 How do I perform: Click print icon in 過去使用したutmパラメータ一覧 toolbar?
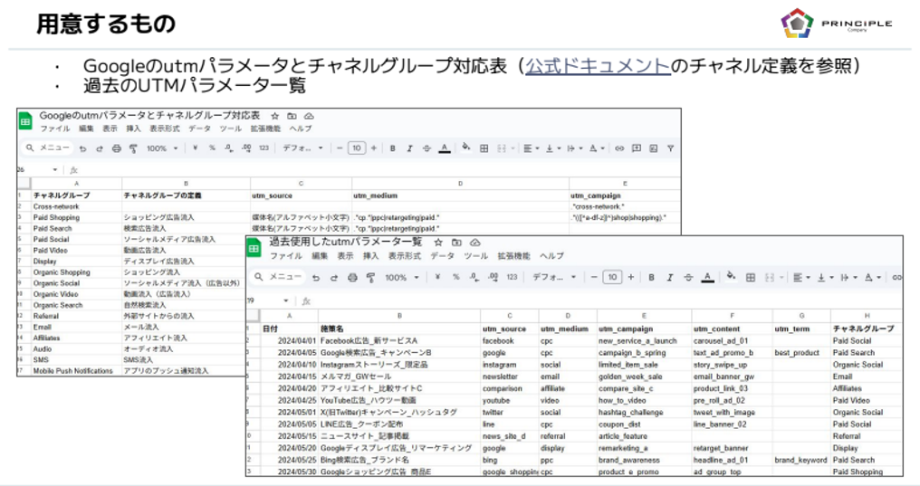[x=351, y=278]
